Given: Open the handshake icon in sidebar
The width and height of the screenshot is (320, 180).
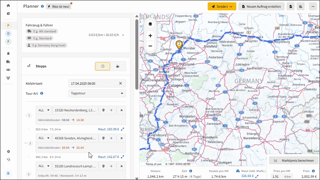Looking at the screenshot, I should point(8,70).
